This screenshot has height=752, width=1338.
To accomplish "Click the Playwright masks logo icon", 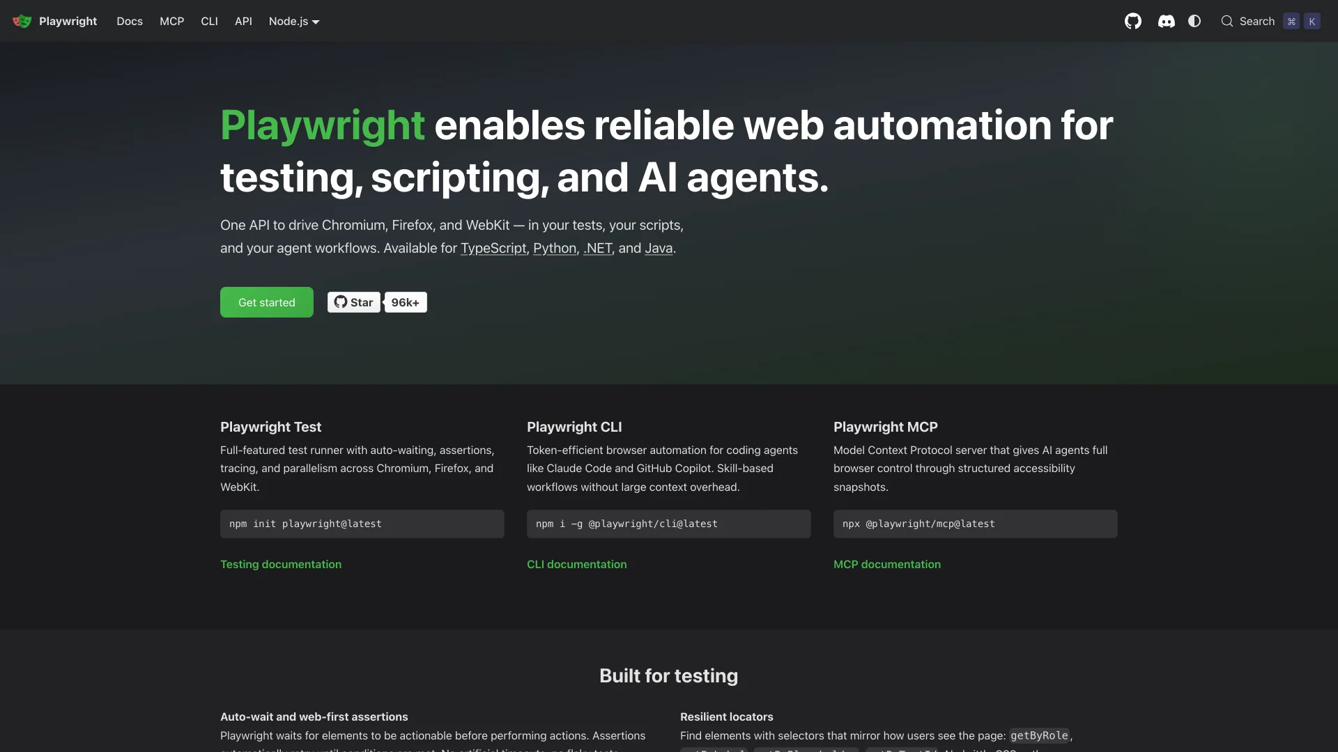I will click(x=22, y=21).
